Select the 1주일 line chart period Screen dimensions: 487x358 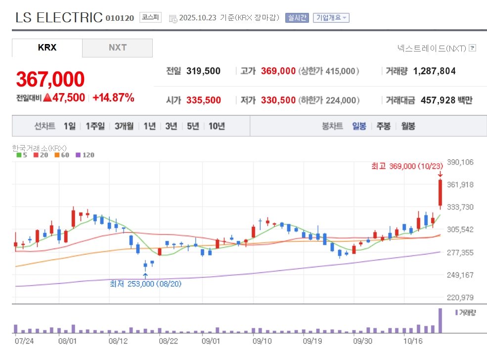click(x=95, y=126)
